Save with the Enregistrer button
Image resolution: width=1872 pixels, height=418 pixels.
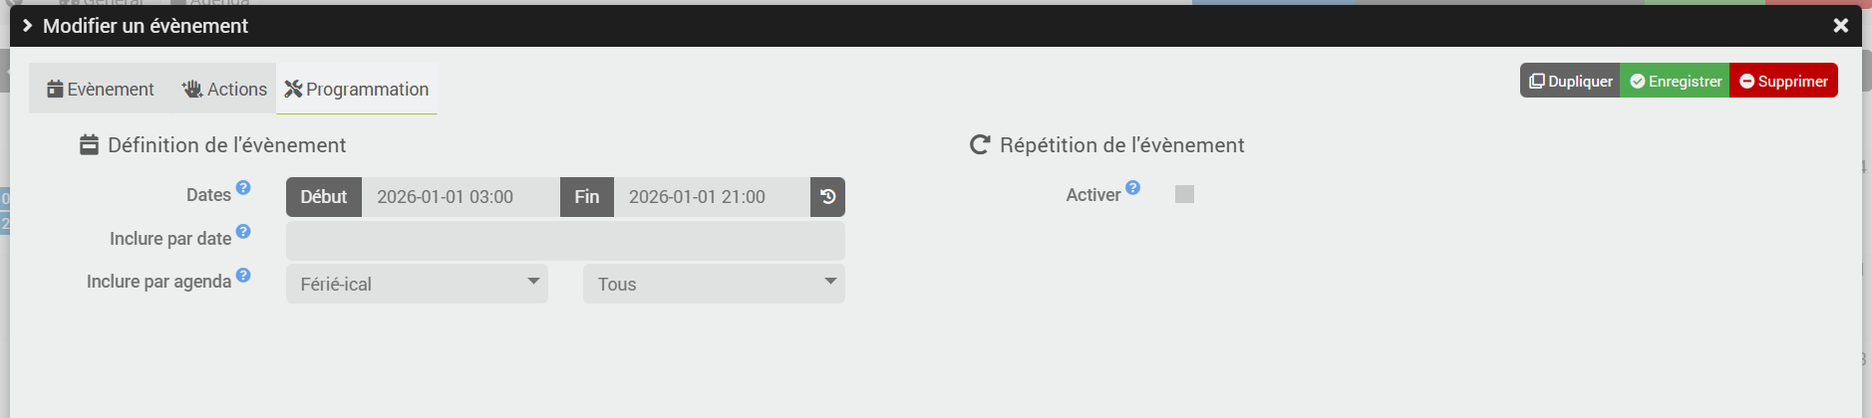coord(1675,82)
